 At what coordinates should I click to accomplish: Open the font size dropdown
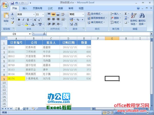43,14
